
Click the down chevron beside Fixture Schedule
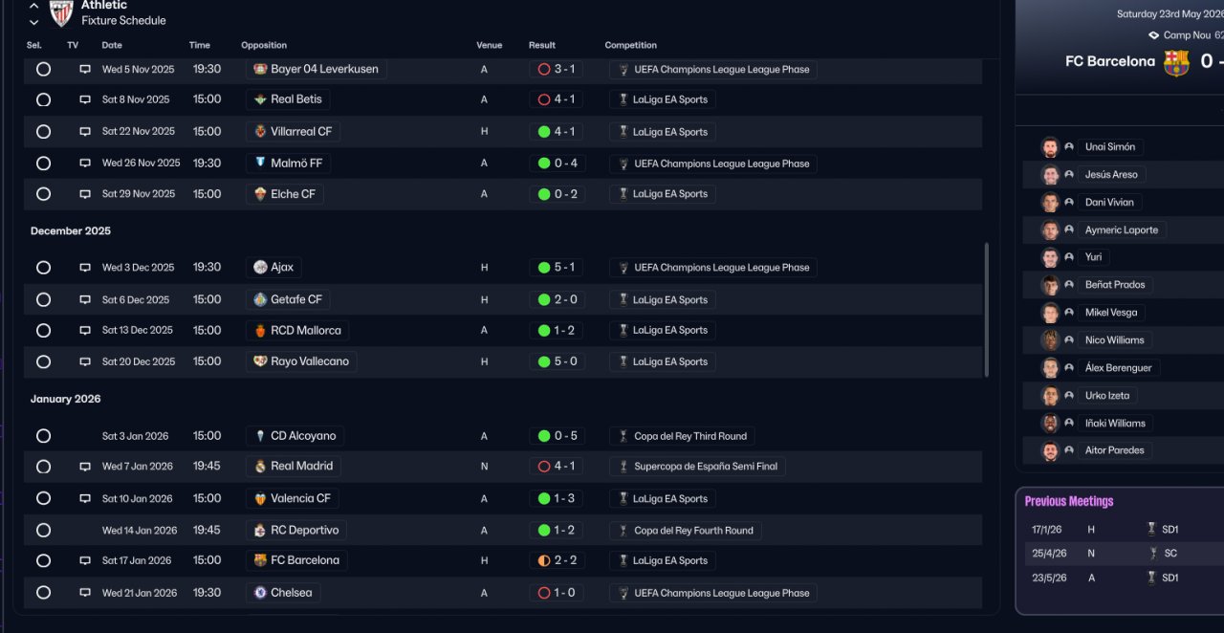34,21
